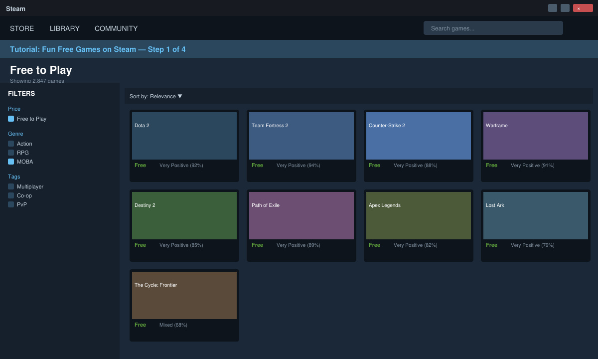Enable the Co-op tag filter
The width and height of the screenshot is (598, 359).
click(11, 195)
